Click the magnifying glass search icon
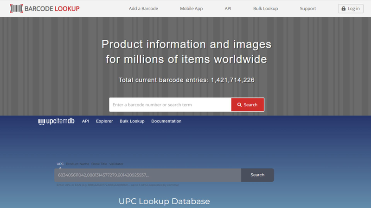Viewport: 371px width, 208px height. pos(239,105)
